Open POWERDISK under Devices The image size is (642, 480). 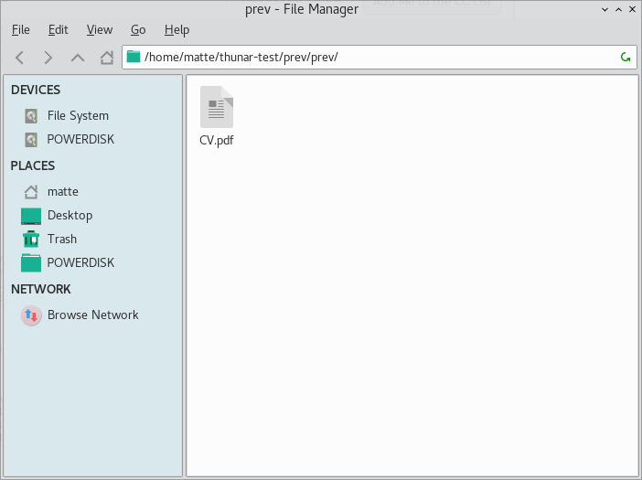point(80,140)
